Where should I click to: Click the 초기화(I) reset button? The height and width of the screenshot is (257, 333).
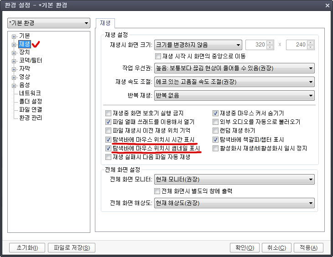(x=27, y=248)
